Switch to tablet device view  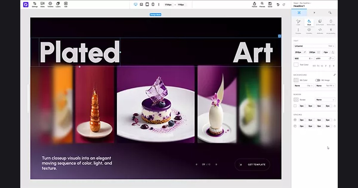click(147, 4)
